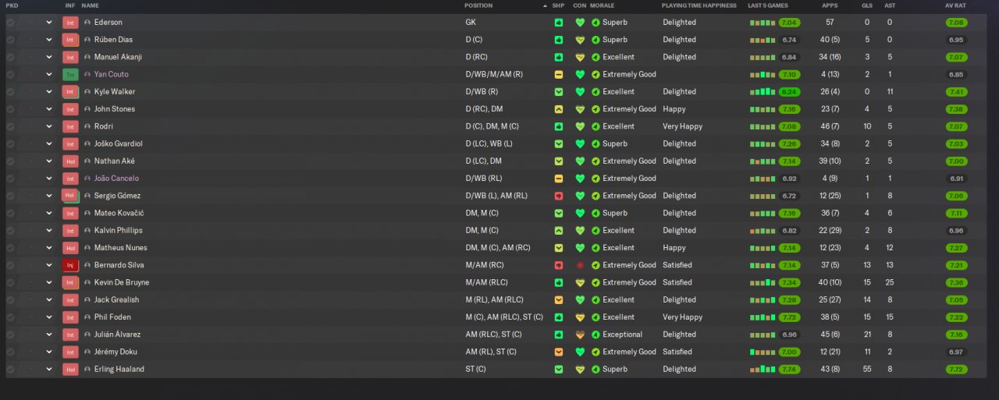This screenshot has height=400, width=999.
Task: Click Kalvin Phillips's sharpness icon
Action: tap(559, 231)
